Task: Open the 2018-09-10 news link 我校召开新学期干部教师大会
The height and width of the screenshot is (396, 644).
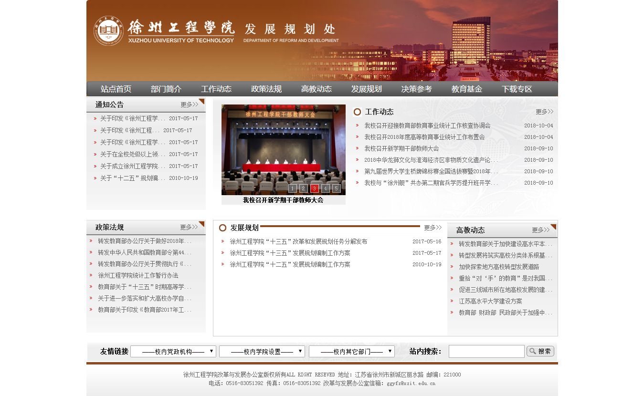Action: (x=401, y=148)
